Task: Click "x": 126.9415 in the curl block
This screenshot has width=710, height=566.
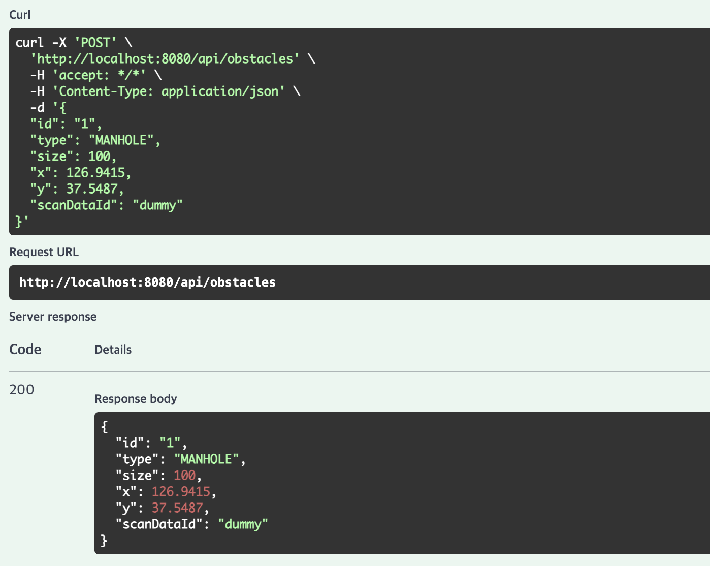Action: coord(81,173)
